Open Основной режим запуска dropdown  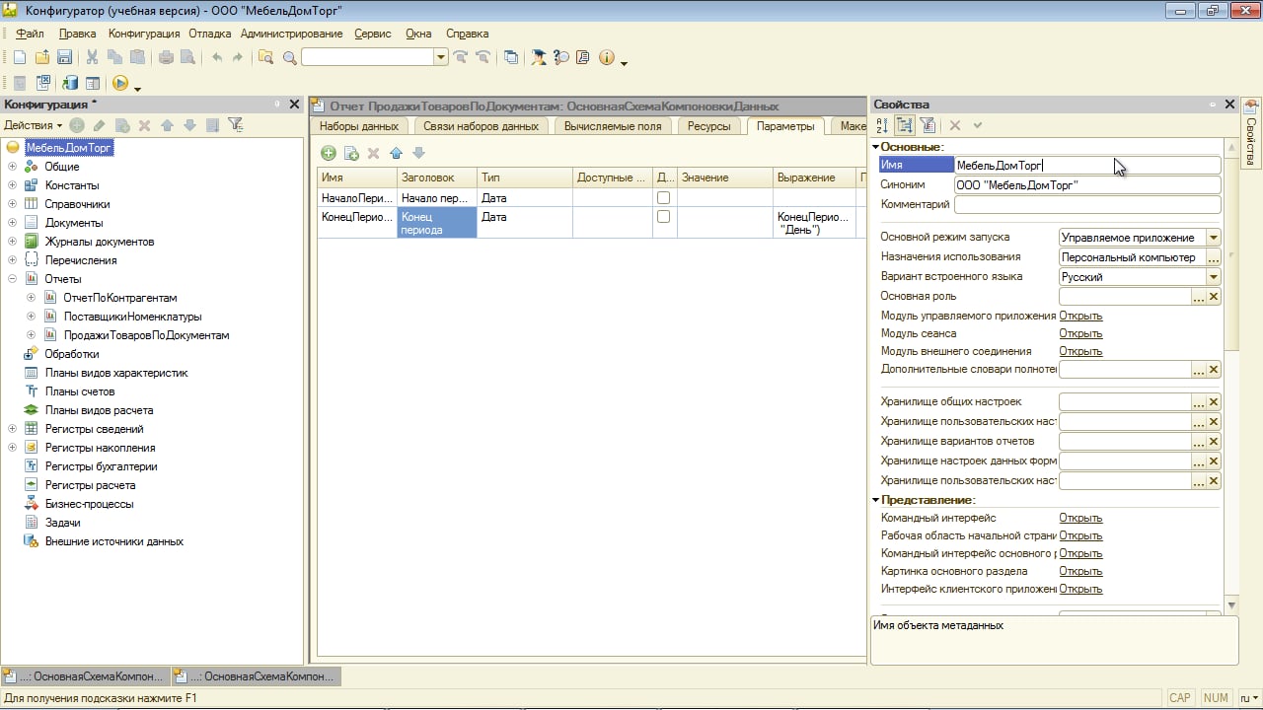[x=1213, y=238]
